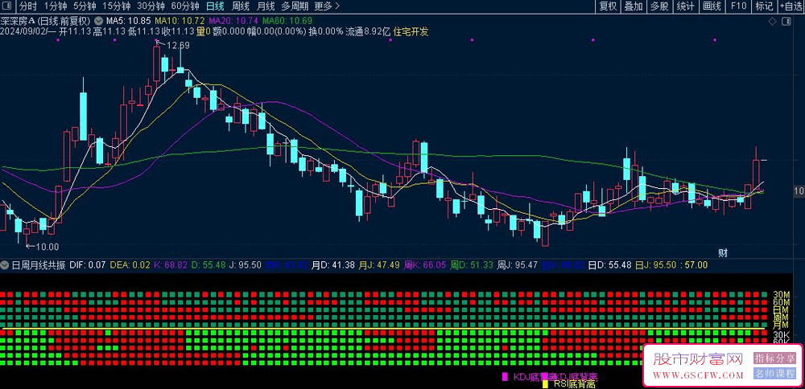Click the 周J: 95.47 value
This screenshot has width=805, height=389.
click(x=518, y=265)
